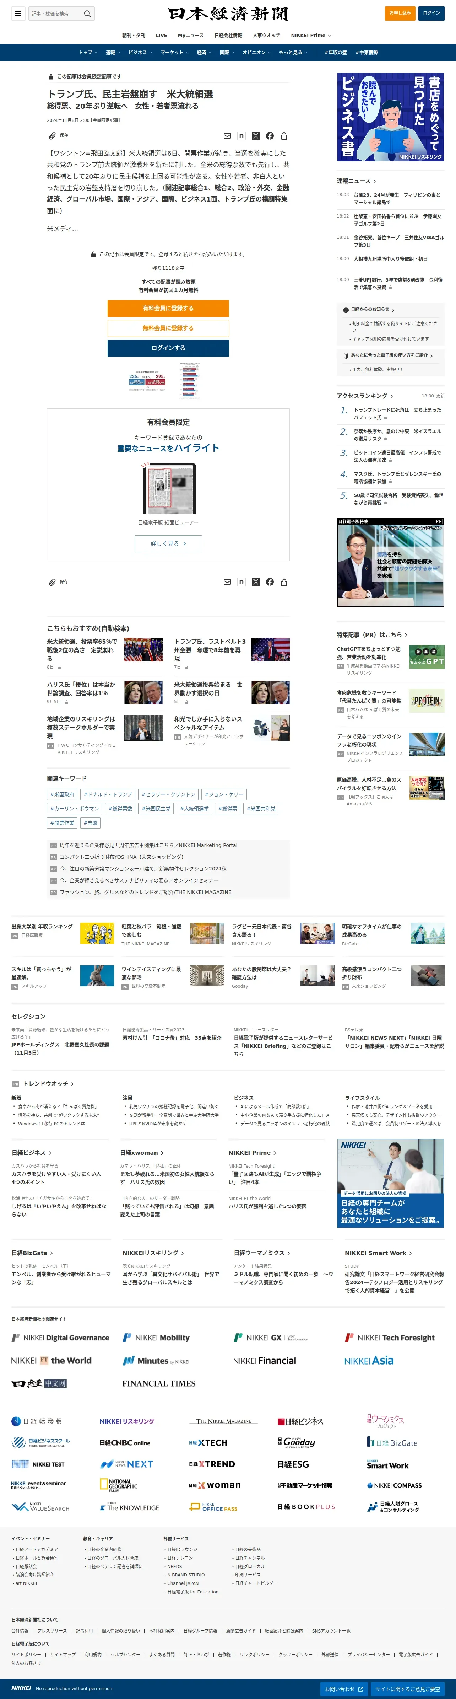
Task: Click the 日本経済新聞 header logo
Action: pos(228,13)
